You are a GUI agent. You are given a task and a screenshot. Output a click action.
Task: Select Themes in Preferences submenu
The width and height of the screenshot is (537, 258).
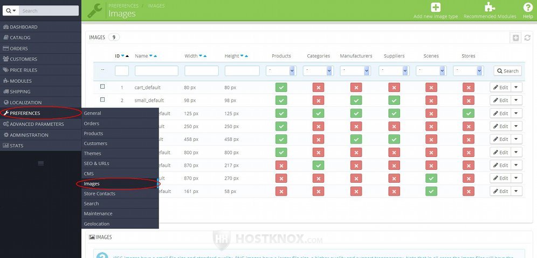pyautogui.click(x=120, y=154)
